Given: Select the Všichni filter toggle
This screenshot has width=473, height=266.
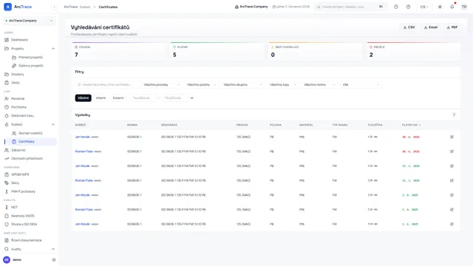Looking at the screenshot, I should point(84,98).
